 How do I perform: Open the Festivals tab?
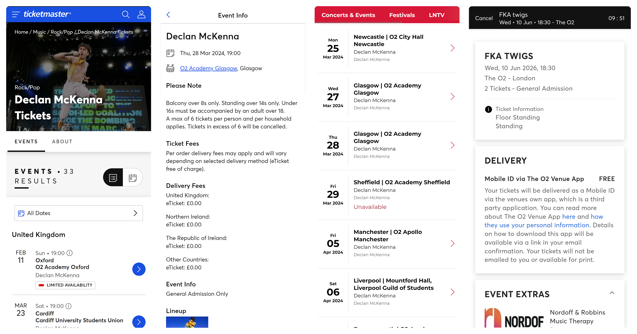point(402,15)
